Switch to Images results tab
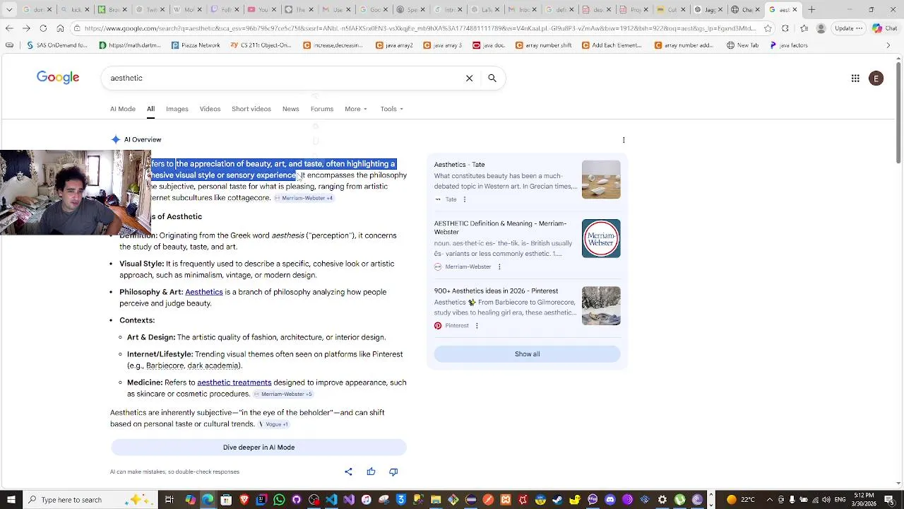904x509 pixels. pos(177,109)
